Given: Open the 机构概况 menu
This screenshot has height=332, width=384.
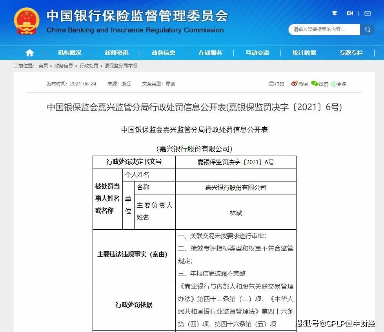Looking at the screenshot, I should click(69, 53).
